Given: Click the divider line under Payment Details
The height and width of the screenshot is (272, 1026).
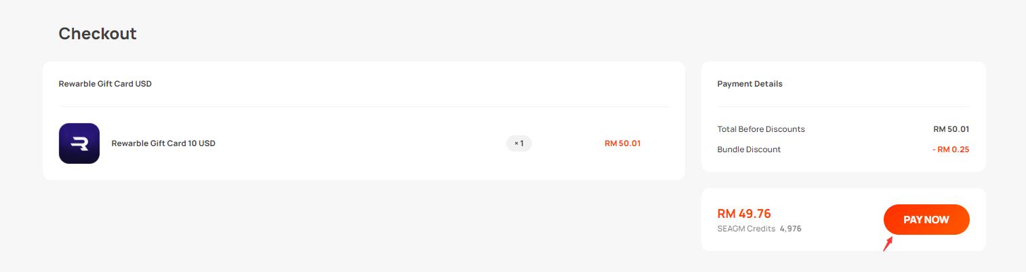Looking at the screenshot, I should point(843,106).
